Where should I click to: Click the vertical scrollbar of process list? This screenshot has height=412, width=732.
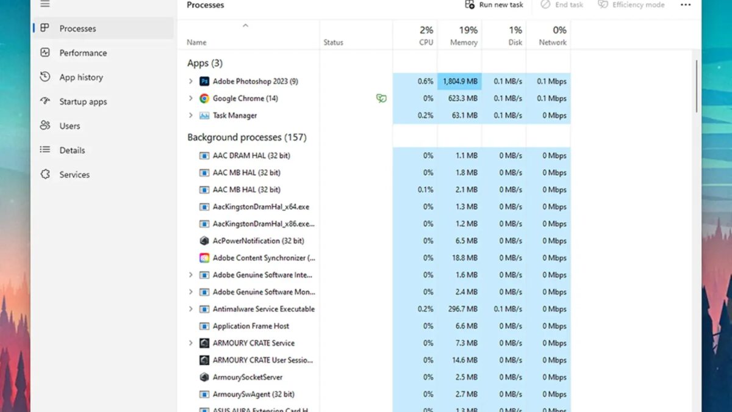697,85
